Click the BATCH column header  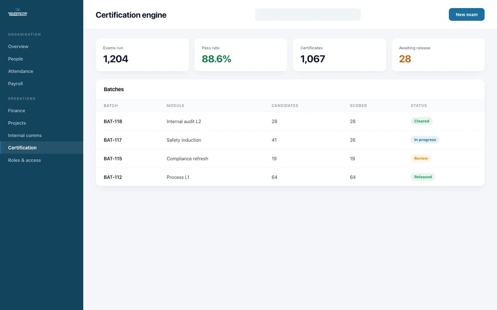(111, 106)
